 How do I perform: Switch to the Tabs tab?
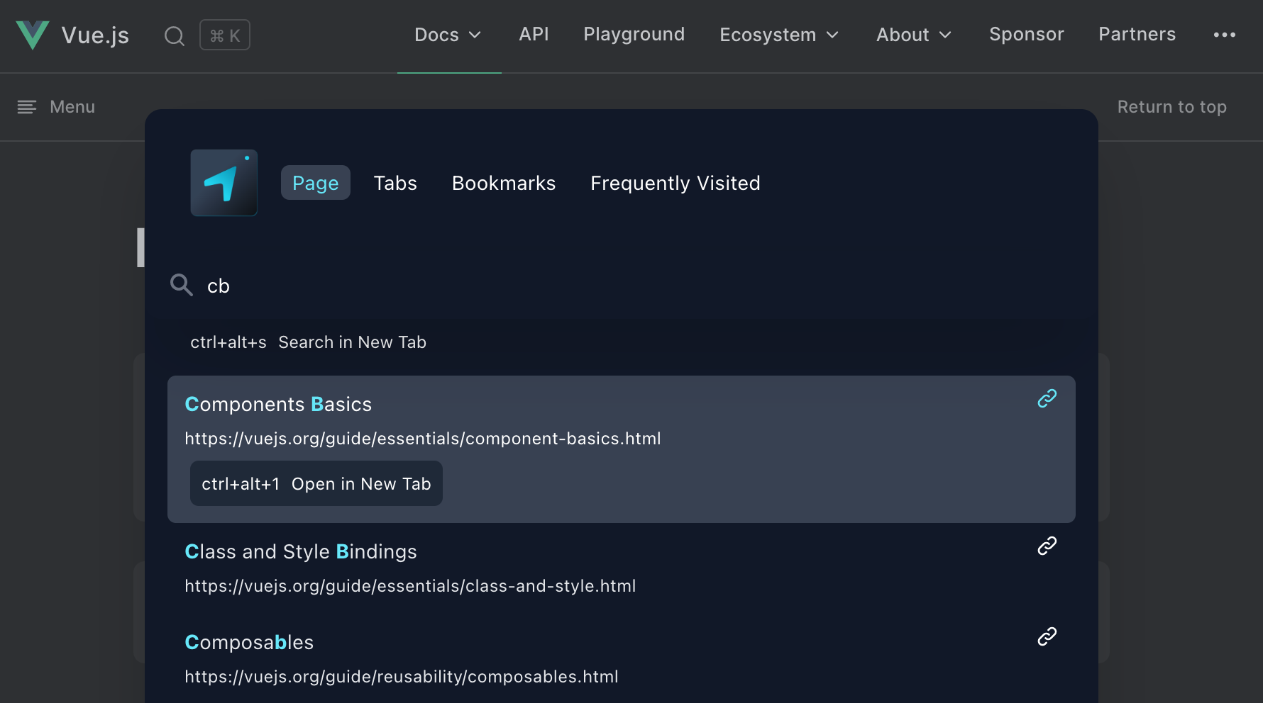395,183
